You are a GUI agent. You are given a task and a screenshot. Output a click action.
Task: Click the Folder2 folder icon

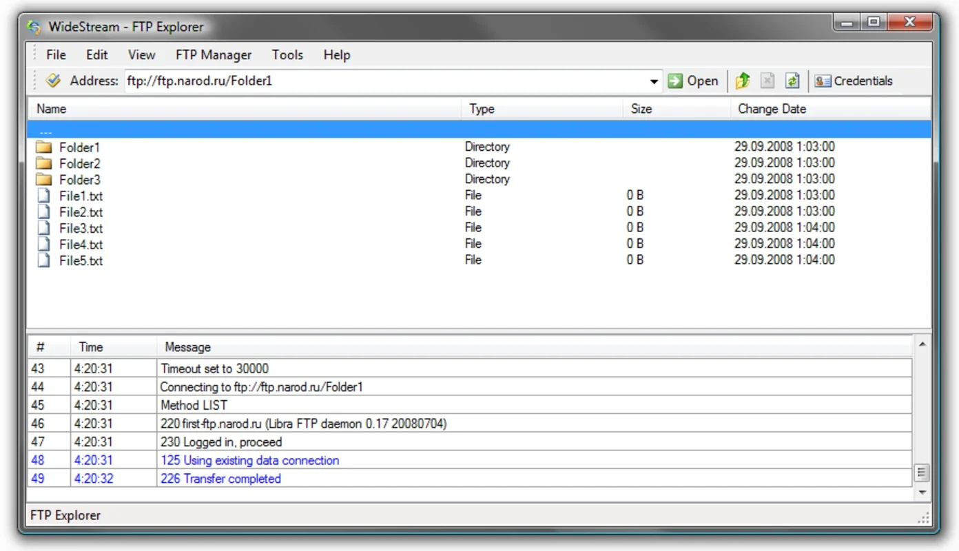tap(44, 163)
